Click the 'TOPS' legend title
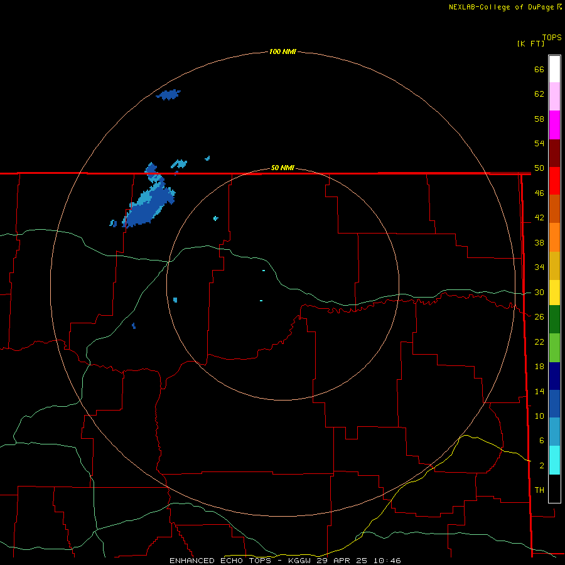The height and width of the screenshot is (565, 565). (552, 38)
